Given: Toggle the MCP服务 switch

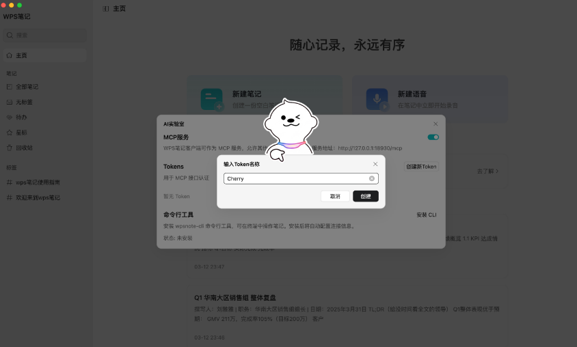Looking at the screenshot, I should point(433,137).
